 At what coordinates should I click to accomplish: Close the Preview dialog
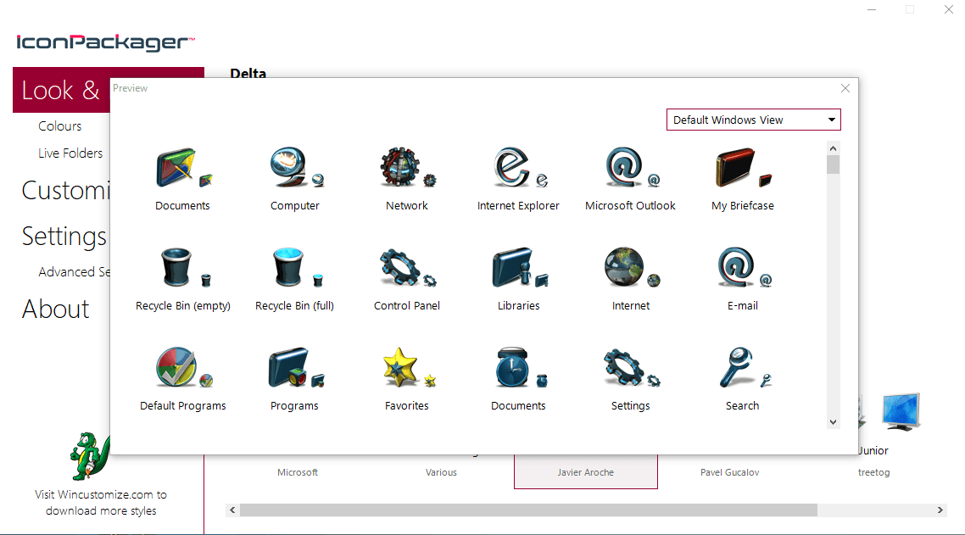click(x=845, y=88)
